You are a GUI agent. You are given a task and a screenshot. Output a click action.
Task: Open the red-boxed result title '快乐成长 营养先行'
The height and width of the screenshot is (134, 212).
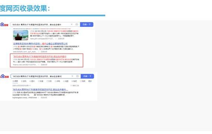tap(40, 57)
